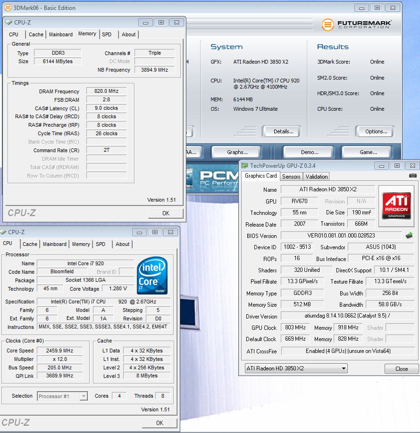The image size is (420, 433).
Task: Click the Instructions field in CPU-Z
Action: pyautogui.click(x=104, y=327)
